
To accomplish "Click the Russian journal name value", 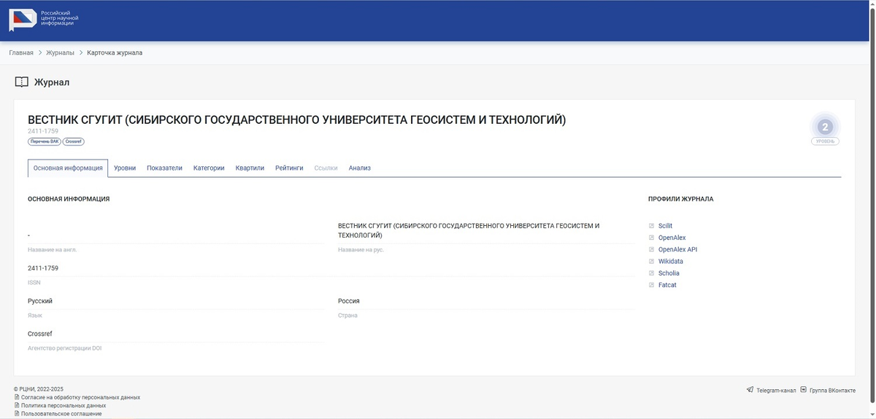I will pyautogui.click(x=469, y=230).
